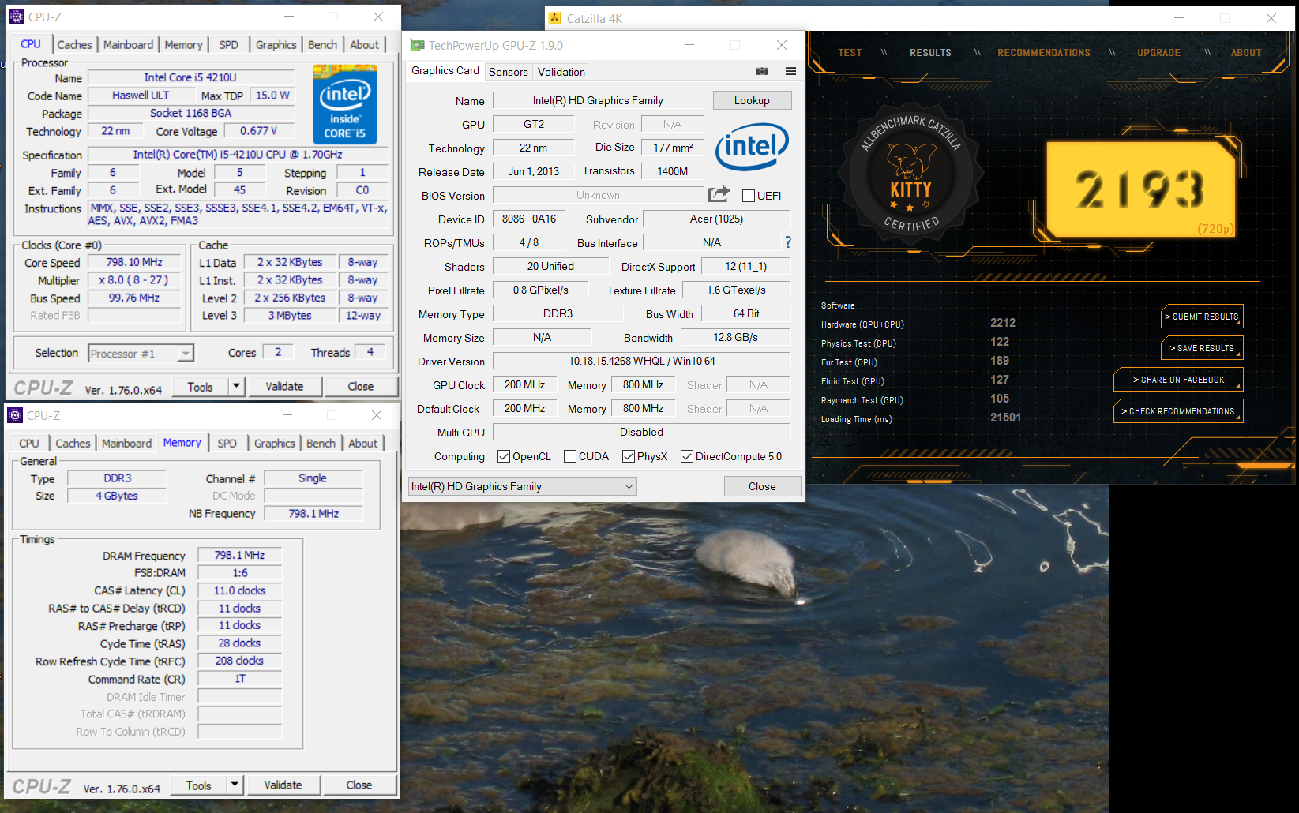Open the Intel HD Graphics Family device dropdown
Image resolution: width=1299 pixels, height=813 pixels.
pyautogui.click(x=523, y=486)
